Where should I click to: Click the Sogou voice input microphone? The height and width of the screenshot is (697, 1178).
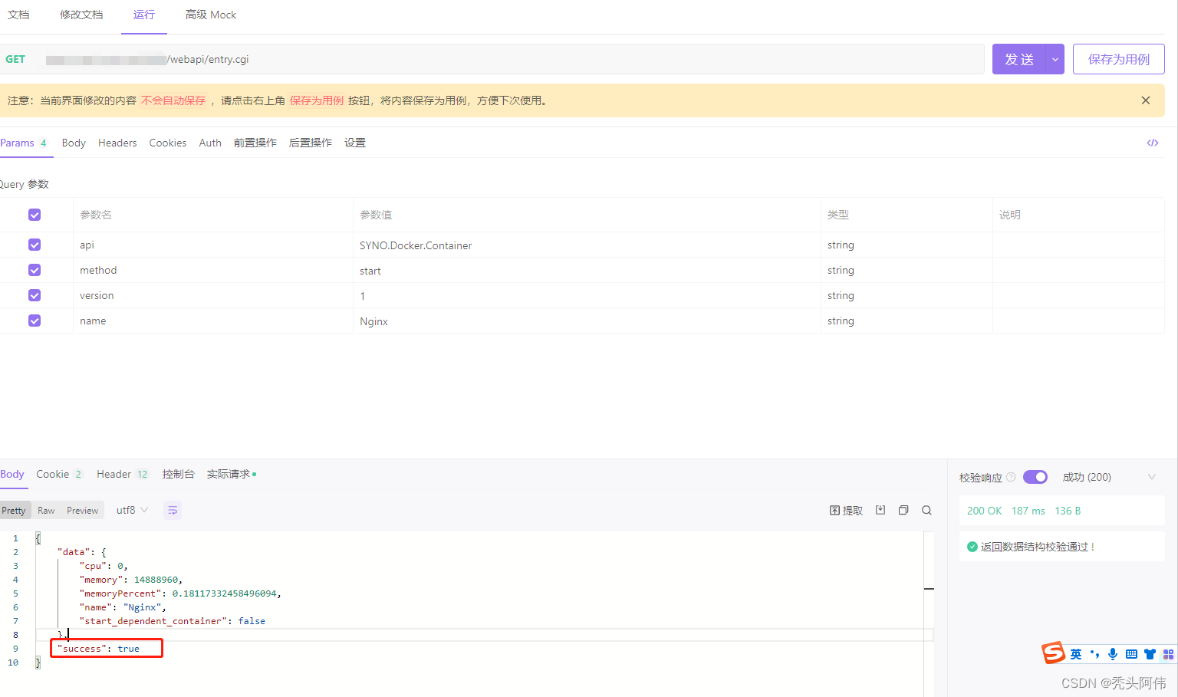tap(1113, 654)
